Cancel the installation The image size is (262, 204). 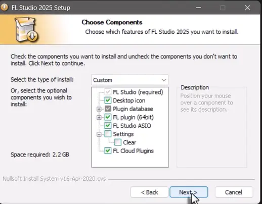[x=234, y=192]
